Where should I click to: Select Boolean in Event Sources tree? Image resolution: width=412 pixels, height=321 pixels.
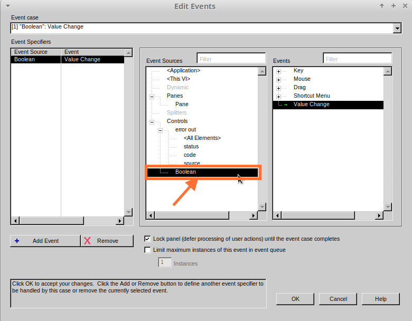[202, 172]
